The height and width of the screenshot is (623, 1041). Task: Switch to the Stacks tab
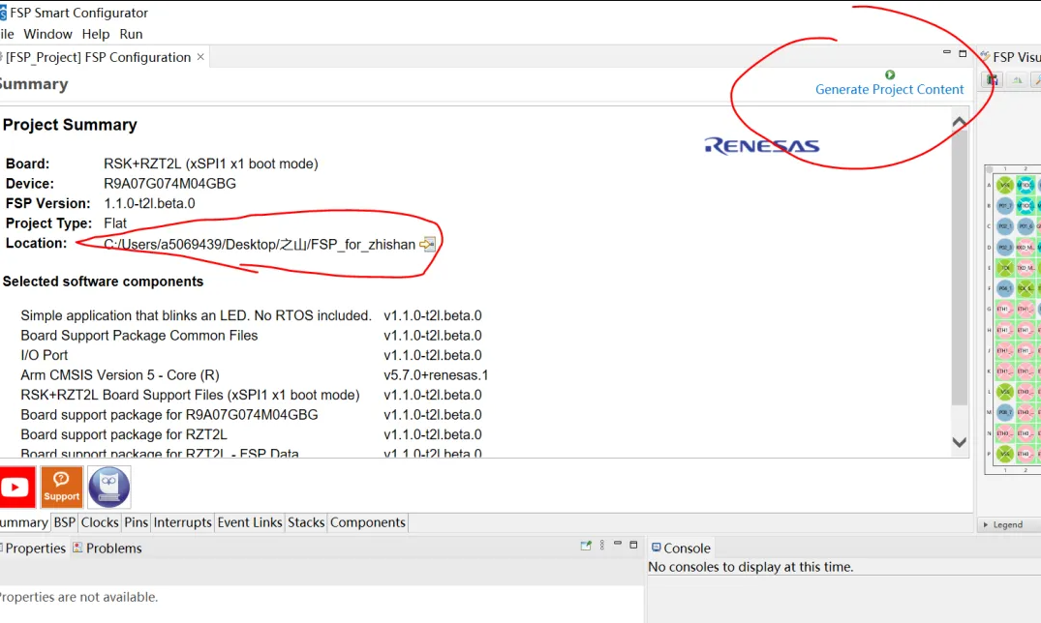coord(306,522)
